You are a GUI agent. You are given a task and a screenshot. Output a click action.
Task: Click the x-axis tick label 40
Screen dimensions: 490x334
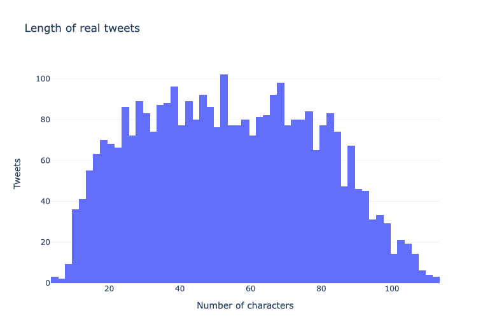click(179, 289)
